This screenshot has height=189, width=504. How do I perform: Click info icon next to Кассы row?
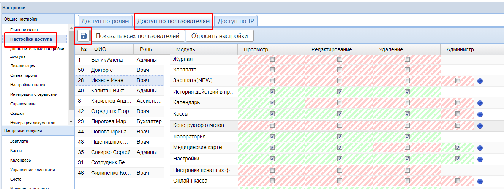(x=480, y=114)
